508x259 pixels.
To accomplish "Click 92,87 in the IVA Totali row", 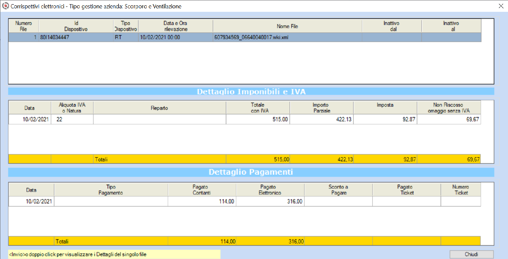I will (x=385, y=159).
